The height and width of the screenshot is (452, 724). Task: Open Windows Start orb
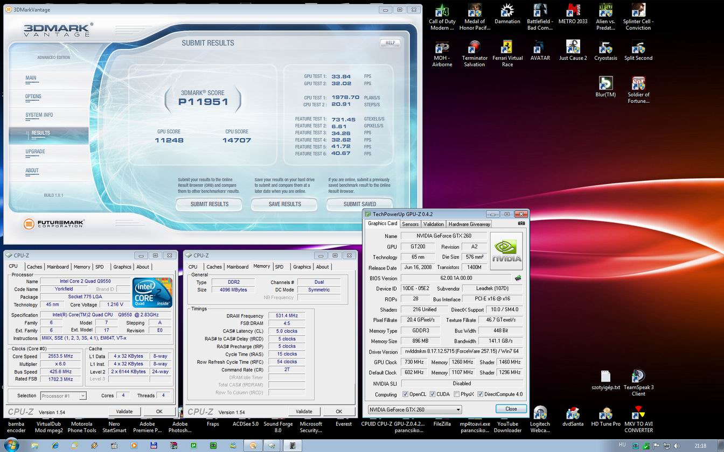(x=11, y=445)
